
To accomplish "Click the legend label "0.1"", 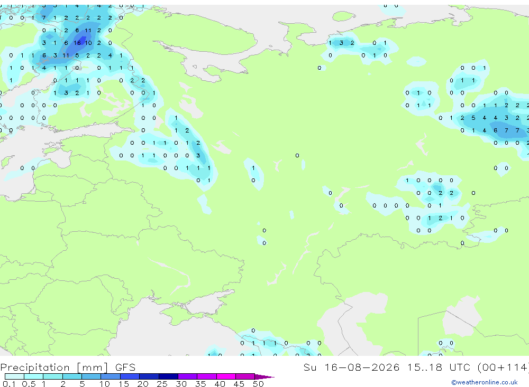I will coord(9,384).
